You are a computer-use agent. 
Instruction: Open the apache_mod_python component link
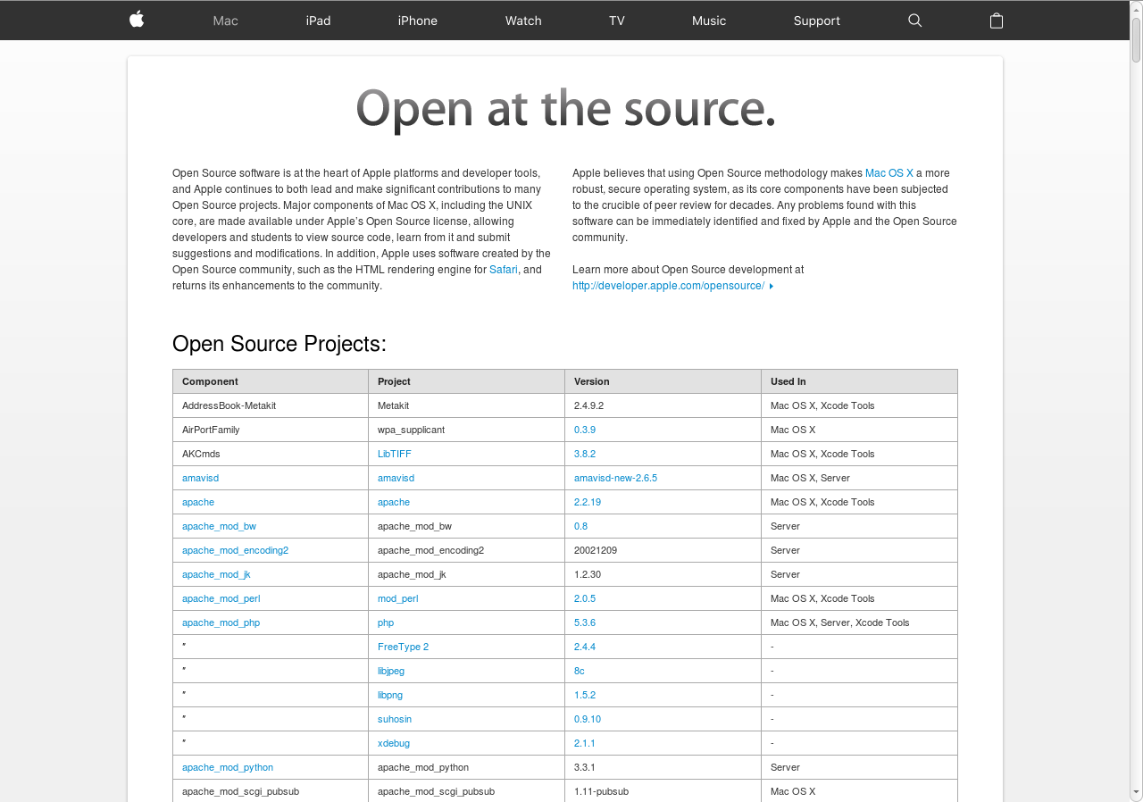[228, 767]
